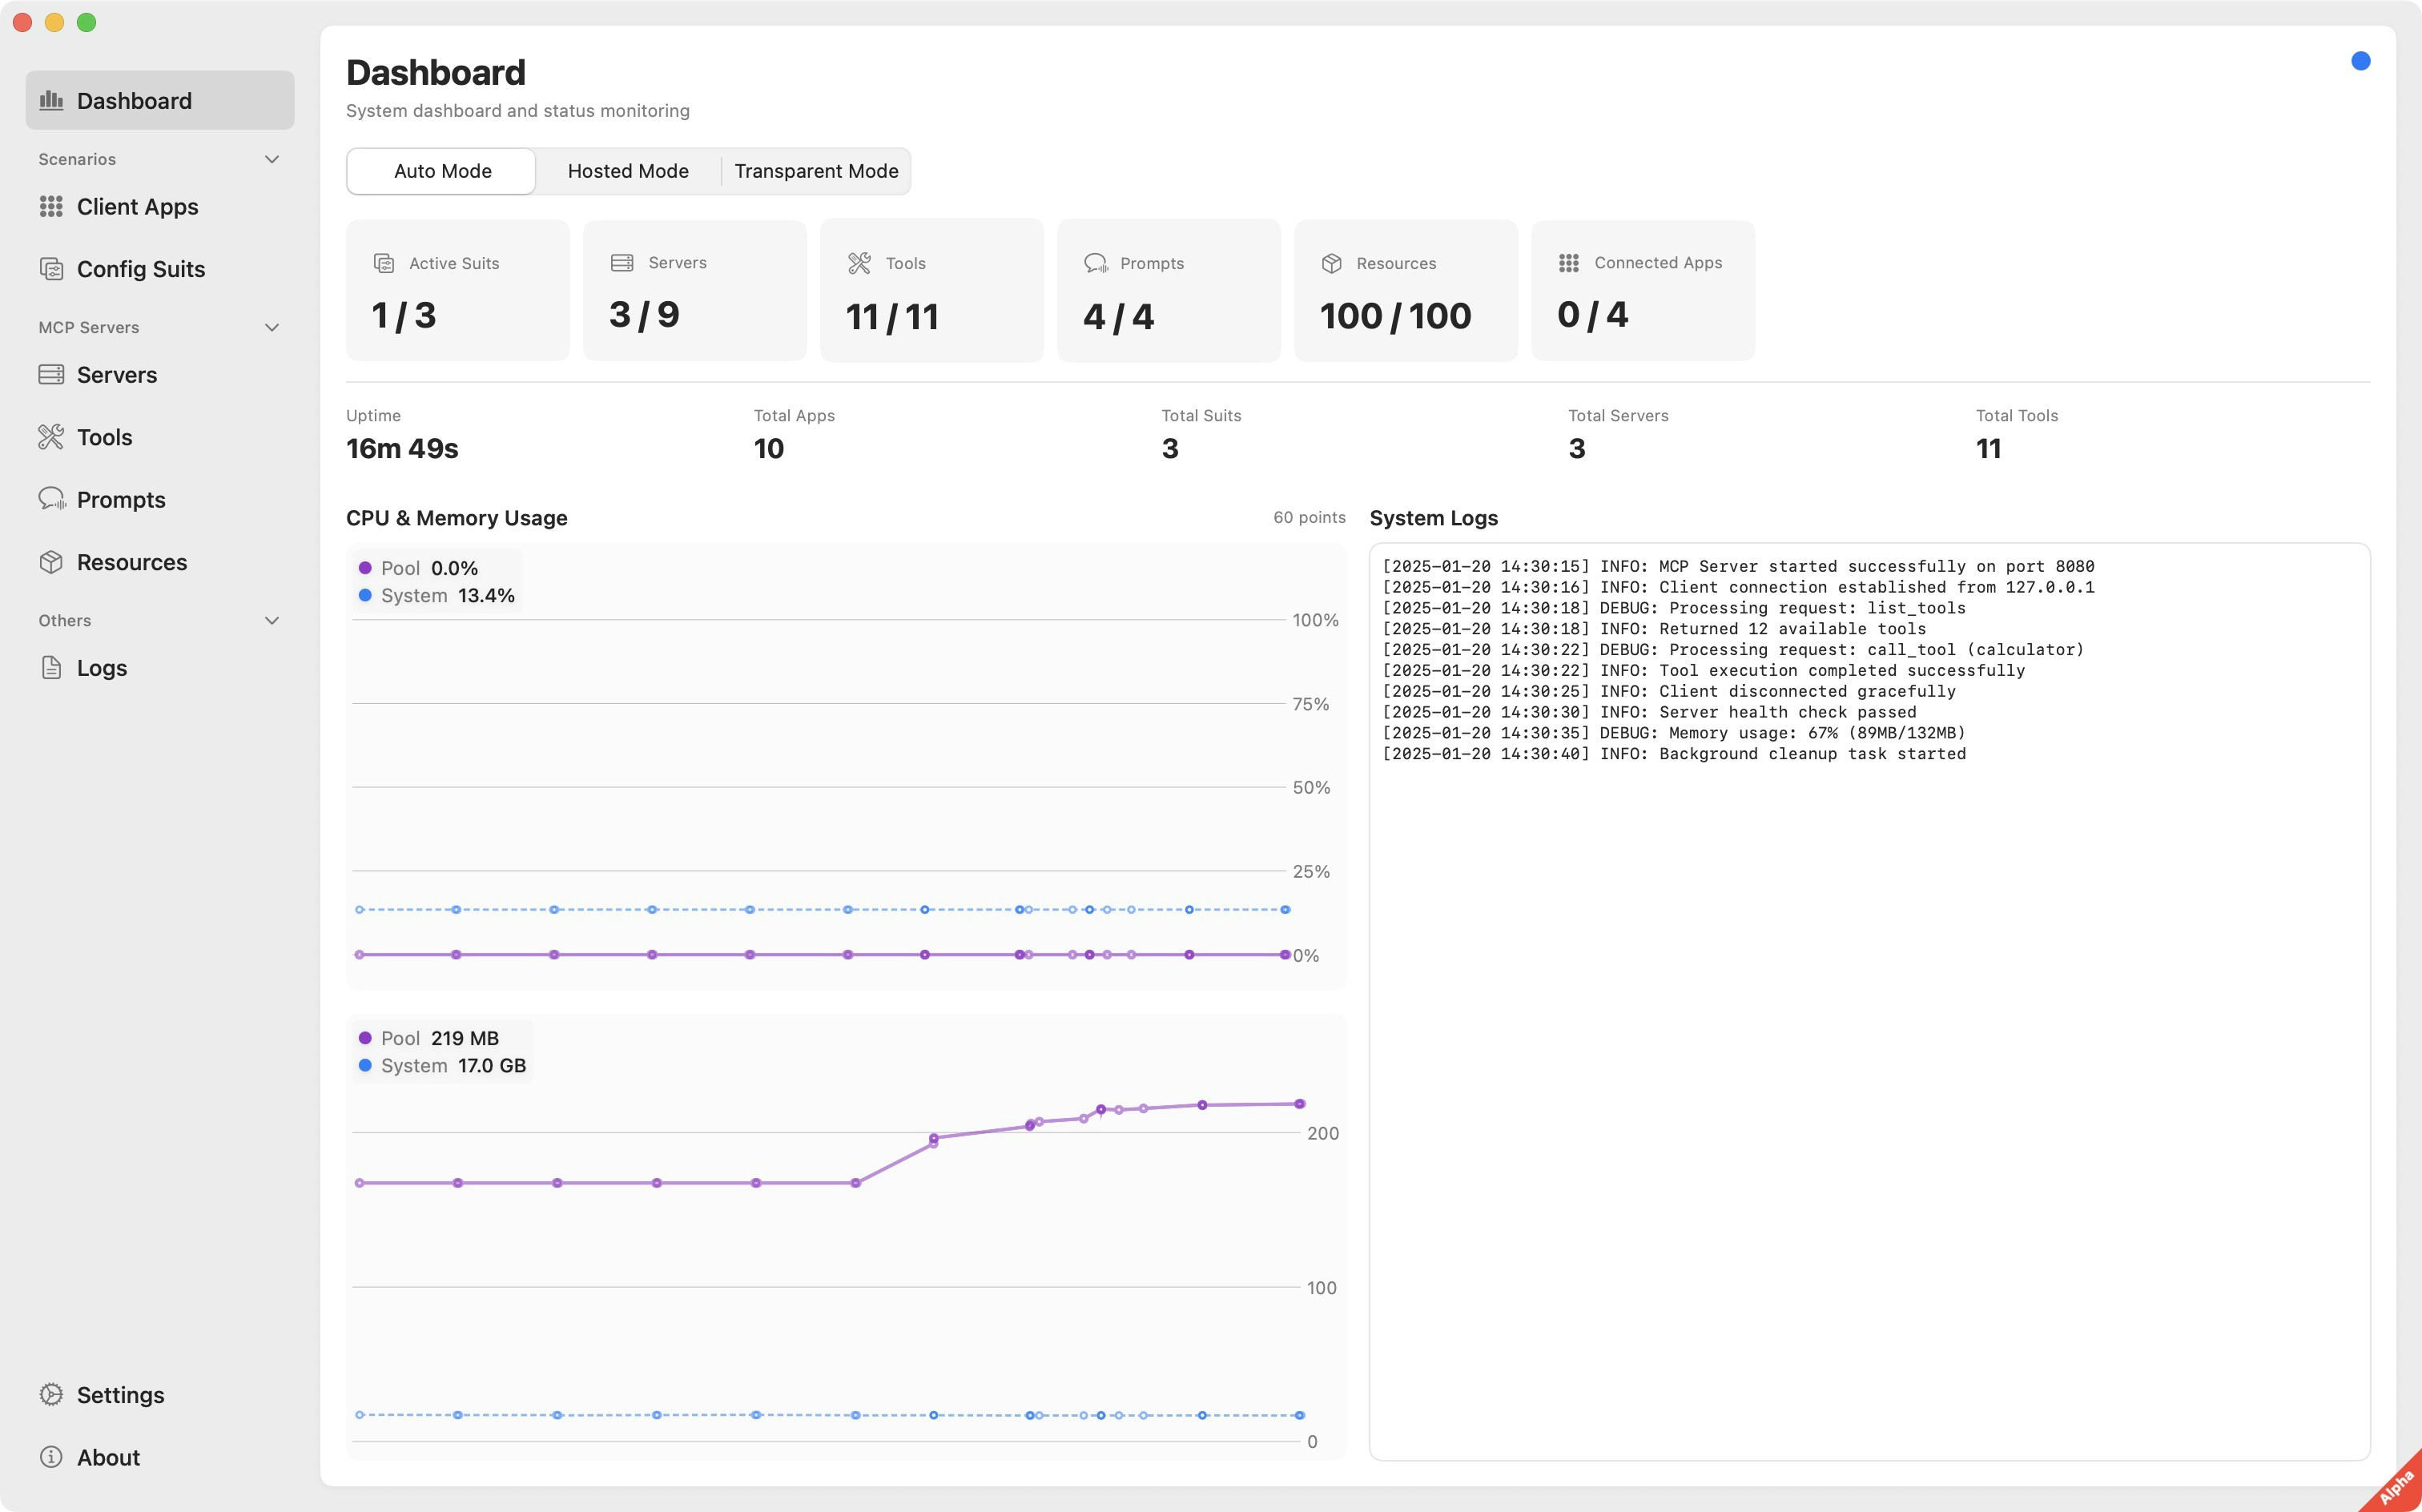Click the Settings gear icon
Image resolution: width=2422 pixels, height=1512 pixels.
click(51, 1394)
